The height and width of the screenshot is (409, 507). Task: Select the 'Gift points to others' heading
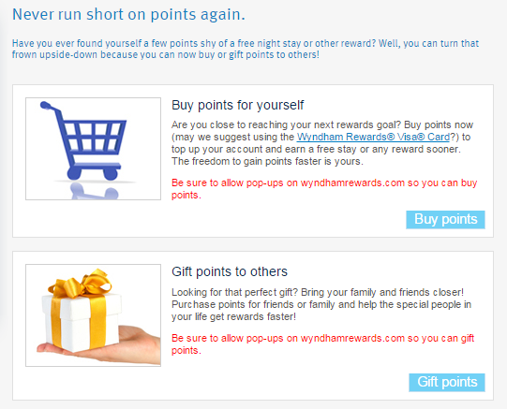tap(230, 271)
